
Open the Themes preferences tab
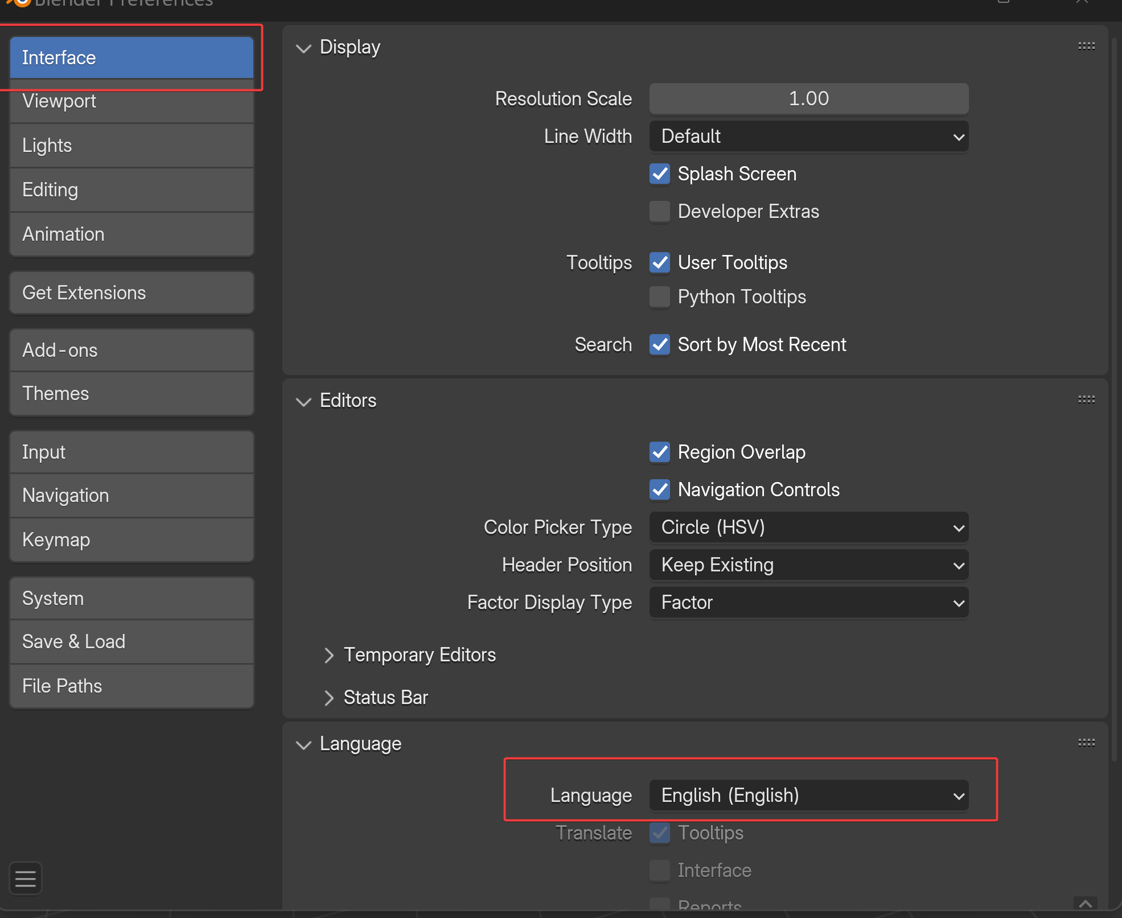point(131,394)
